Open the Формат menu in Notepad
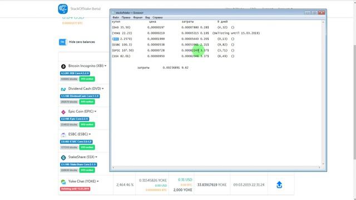This screenshot has height=200, width=356. (138, 17)
